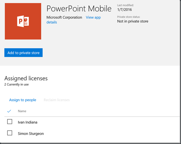Click the Name column header
181x144 pixels.
22,111
